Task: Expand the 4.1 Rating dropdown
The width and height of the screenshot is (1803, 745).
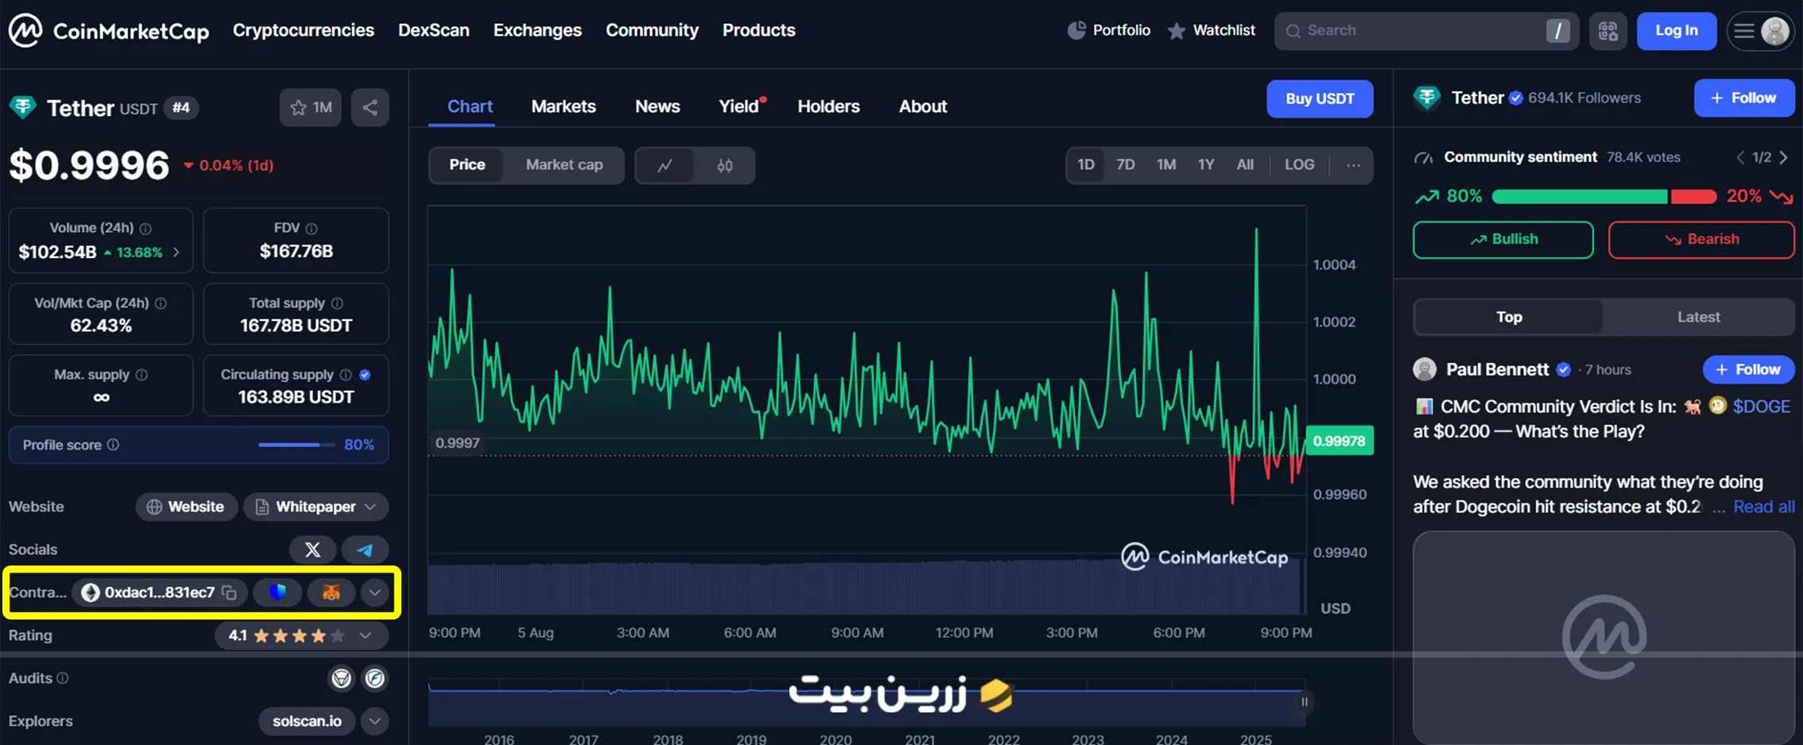Action: click(301, 635)
